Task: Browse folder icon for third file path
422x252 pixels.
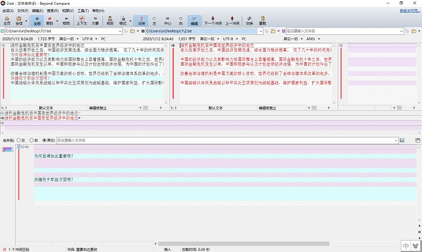Action: [x=414, y=31]
